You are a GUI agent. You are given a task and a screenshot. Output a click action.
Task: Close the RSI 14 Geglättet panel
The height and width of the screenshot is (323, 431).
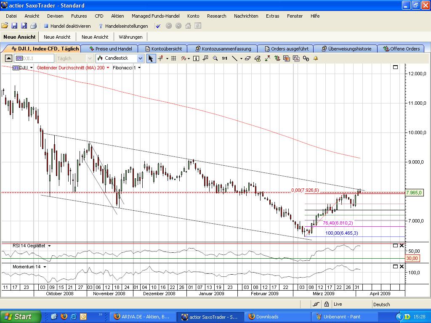coord(402,246)
